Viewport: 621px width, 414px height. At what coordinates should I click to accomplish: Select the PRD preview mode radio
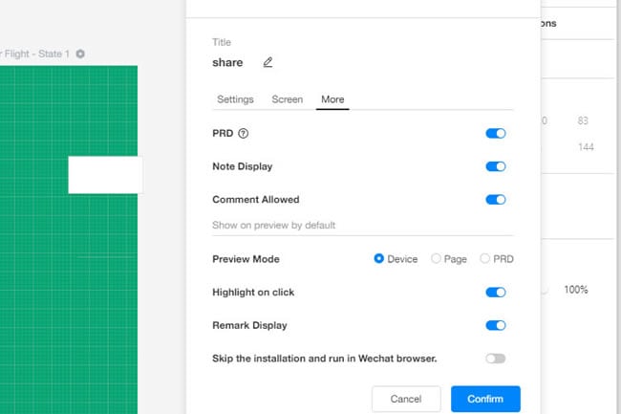click(484, 259)
